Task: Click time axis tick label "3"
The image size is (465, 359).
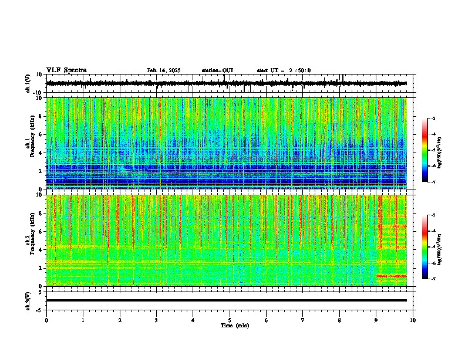Action: point(156,320)
